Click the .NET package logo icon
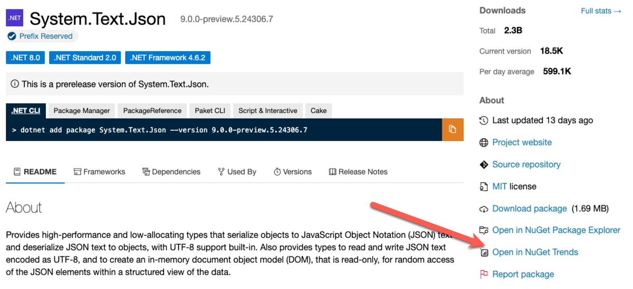The image size is (633, 289). [14, 18]
